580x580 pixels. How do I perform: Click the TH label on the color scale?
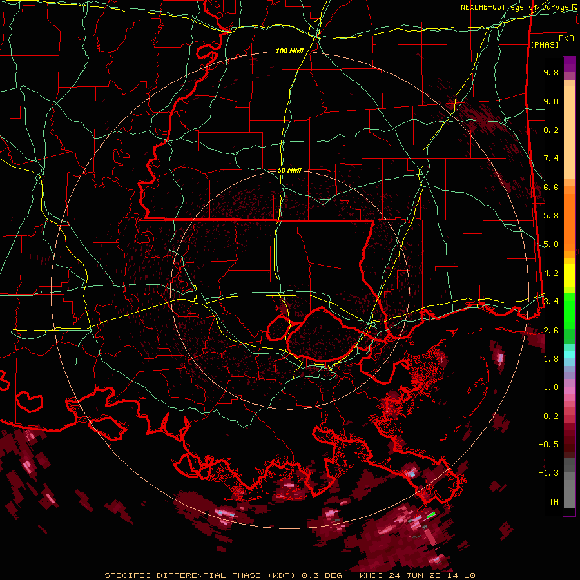pyautogui.click(x=554, y=501)
